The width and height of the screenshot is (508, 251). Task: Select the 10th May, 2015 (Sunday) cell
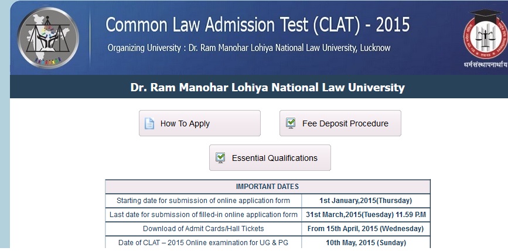click(x=366, y=242)
